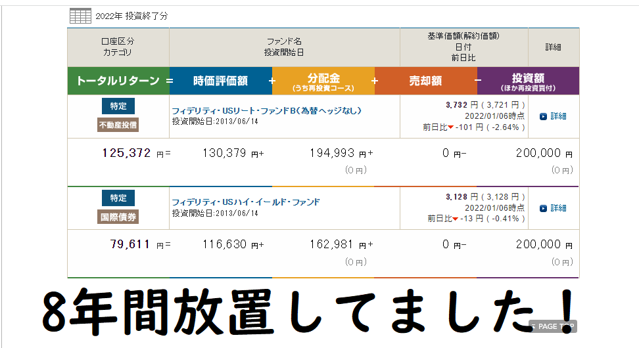Click 2022/01/06時点 date in USハイ・イールド row

[495, 208]
